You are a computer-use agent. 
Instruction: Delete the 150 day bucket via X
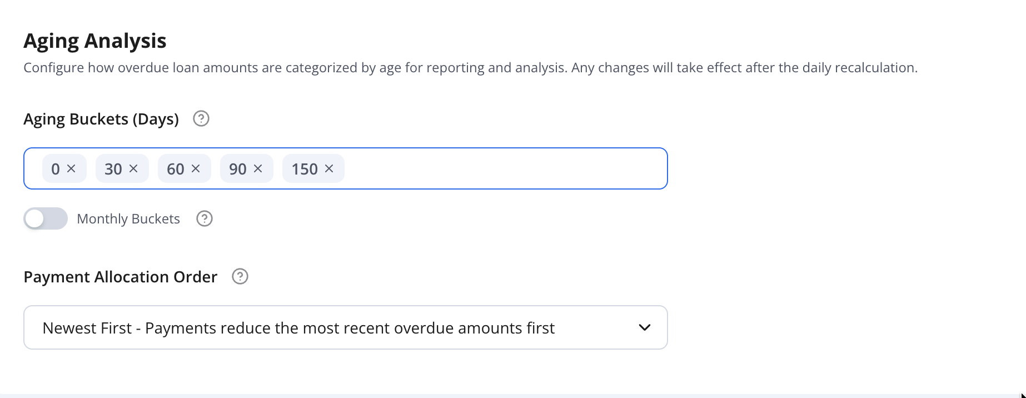329,168
